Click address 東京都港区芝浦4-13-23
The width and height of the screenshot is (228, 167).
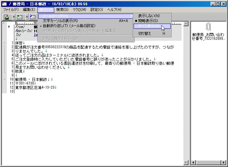(x=35, y=87)
